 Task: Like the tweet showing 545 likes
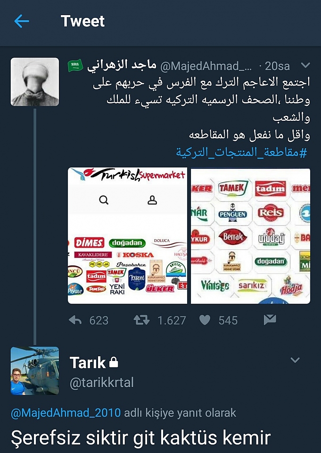click(x=205, y=320)
